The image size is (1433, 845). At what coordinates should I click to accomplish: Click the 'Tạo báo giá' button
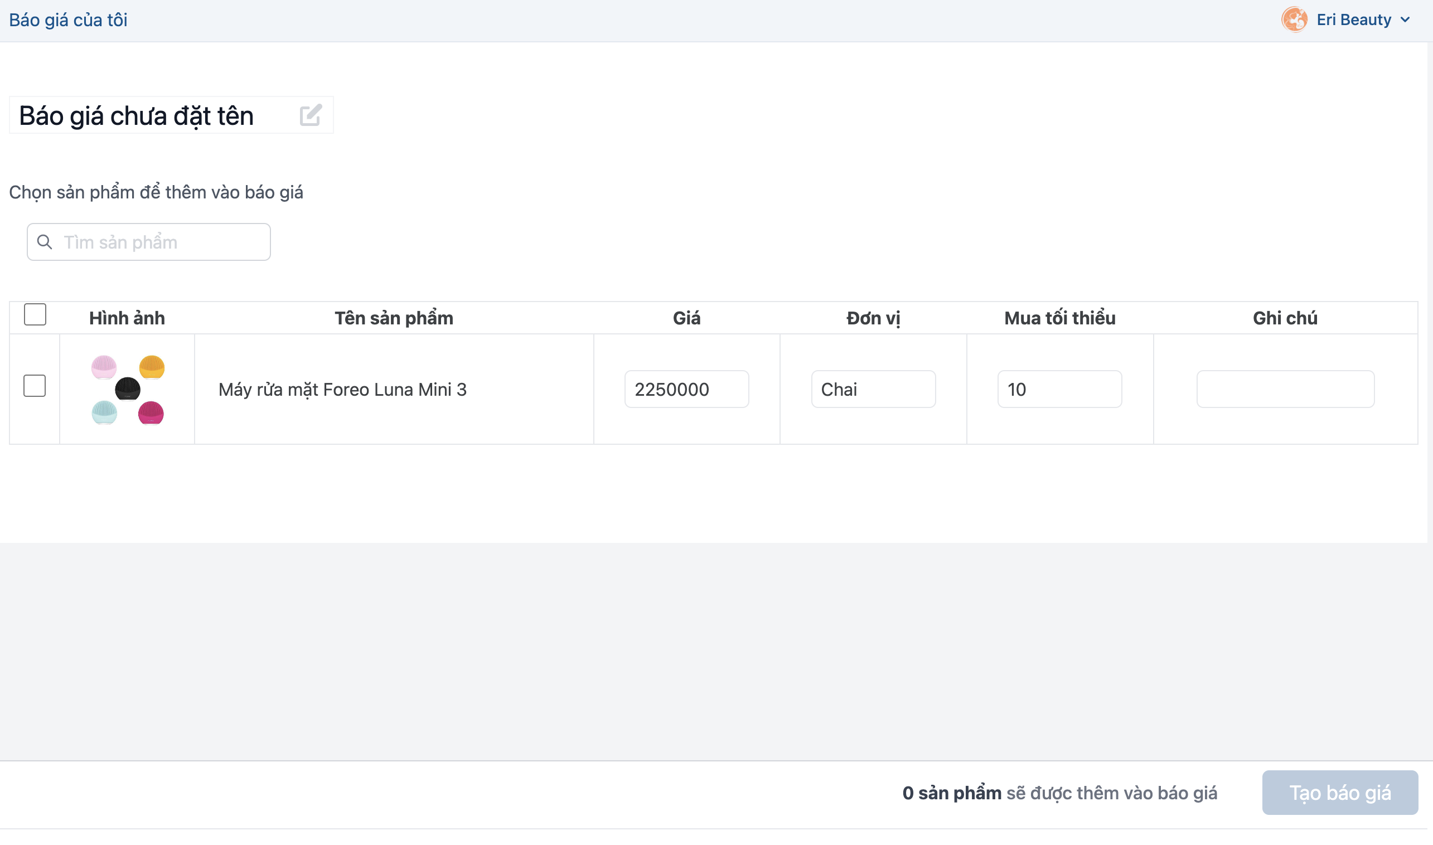1339,793
